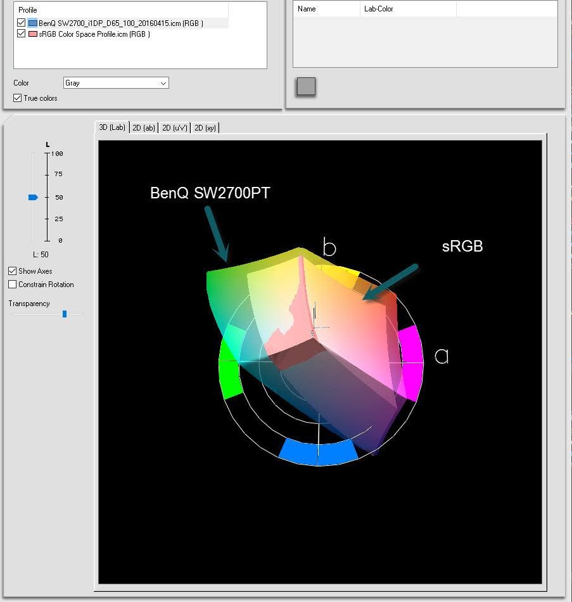Enable the Constrain Rotation checkbox
Screen dimensions: 572x602
[x=12, y=285]
